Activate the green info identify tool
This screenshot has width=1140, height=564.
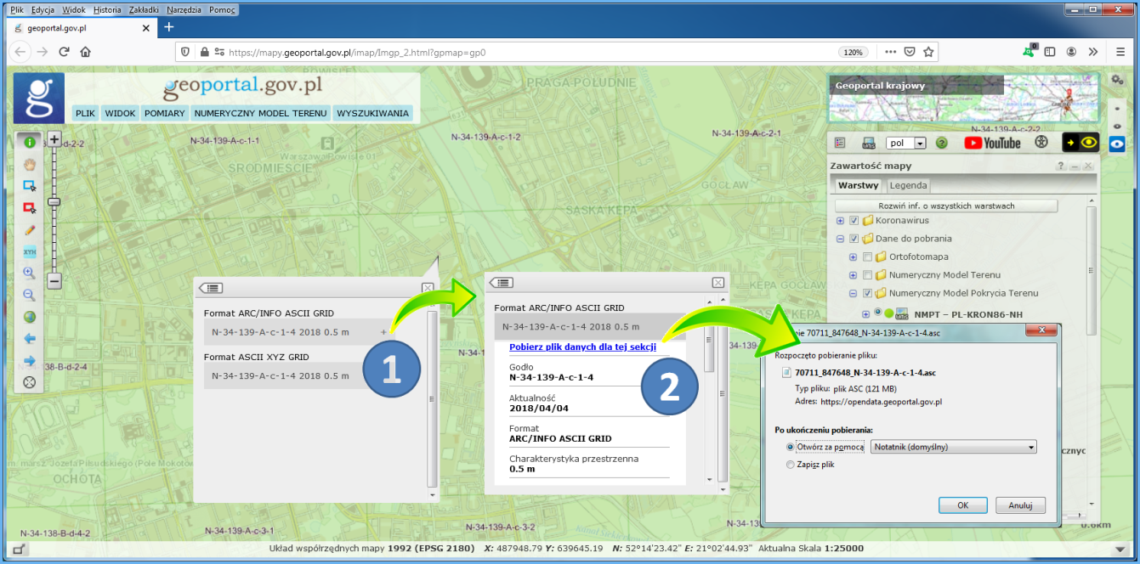click(29, 142)
